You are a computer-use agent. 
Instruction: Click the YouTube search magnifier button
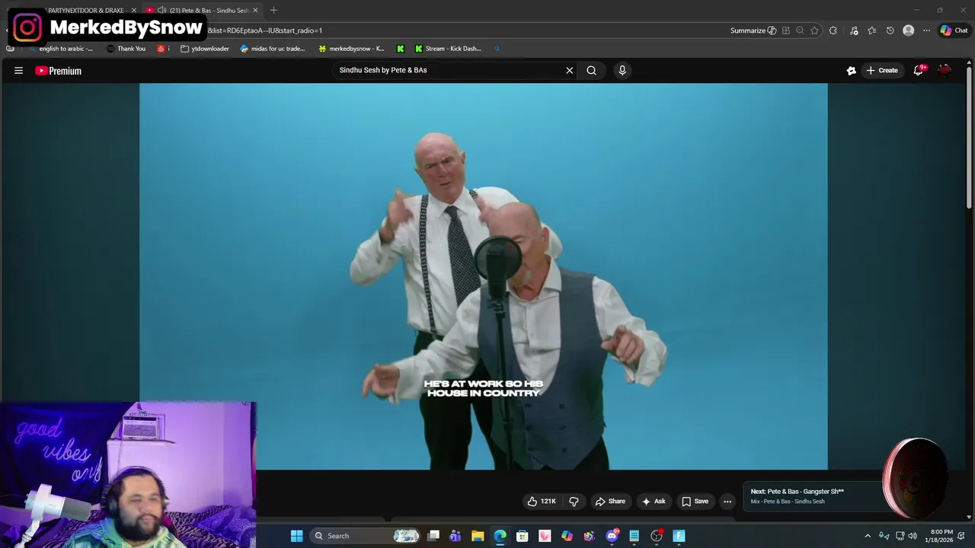[591, 70]
